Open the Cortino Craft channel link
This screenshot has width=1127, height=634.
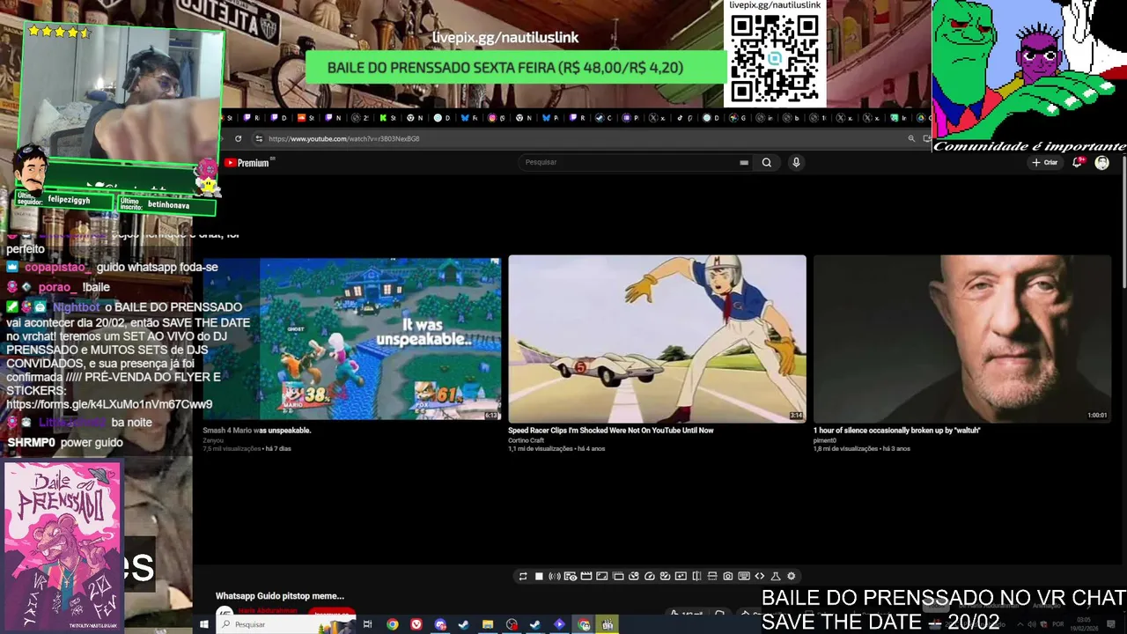pos(526,440)
